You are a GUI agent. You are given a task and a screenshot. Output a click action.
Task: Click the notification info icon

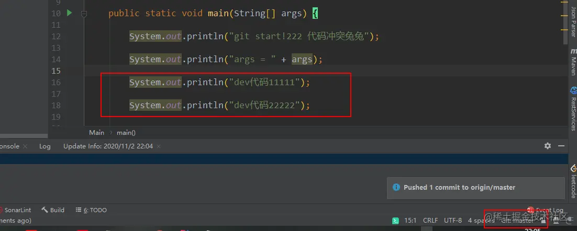396,187
